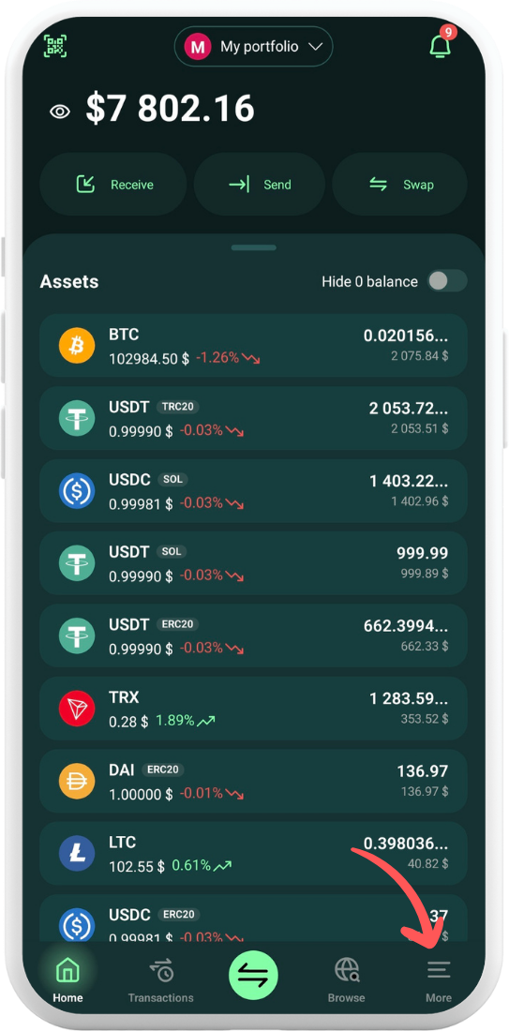This screenshot has height=1031, width=509.
Task: Tap the red TRX coin icon
Action: [x=77, y=709]
